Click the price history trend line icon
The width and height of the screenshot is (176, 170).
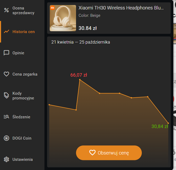tap(6, 31)
